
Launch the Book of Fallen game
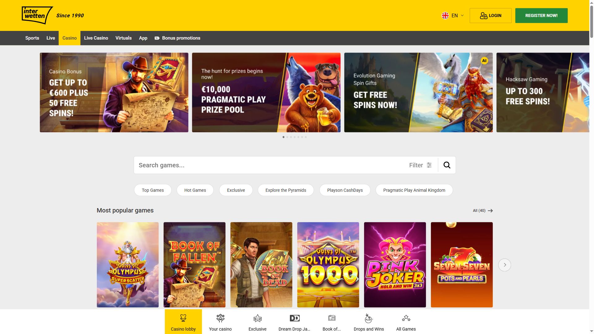(194, 265)
